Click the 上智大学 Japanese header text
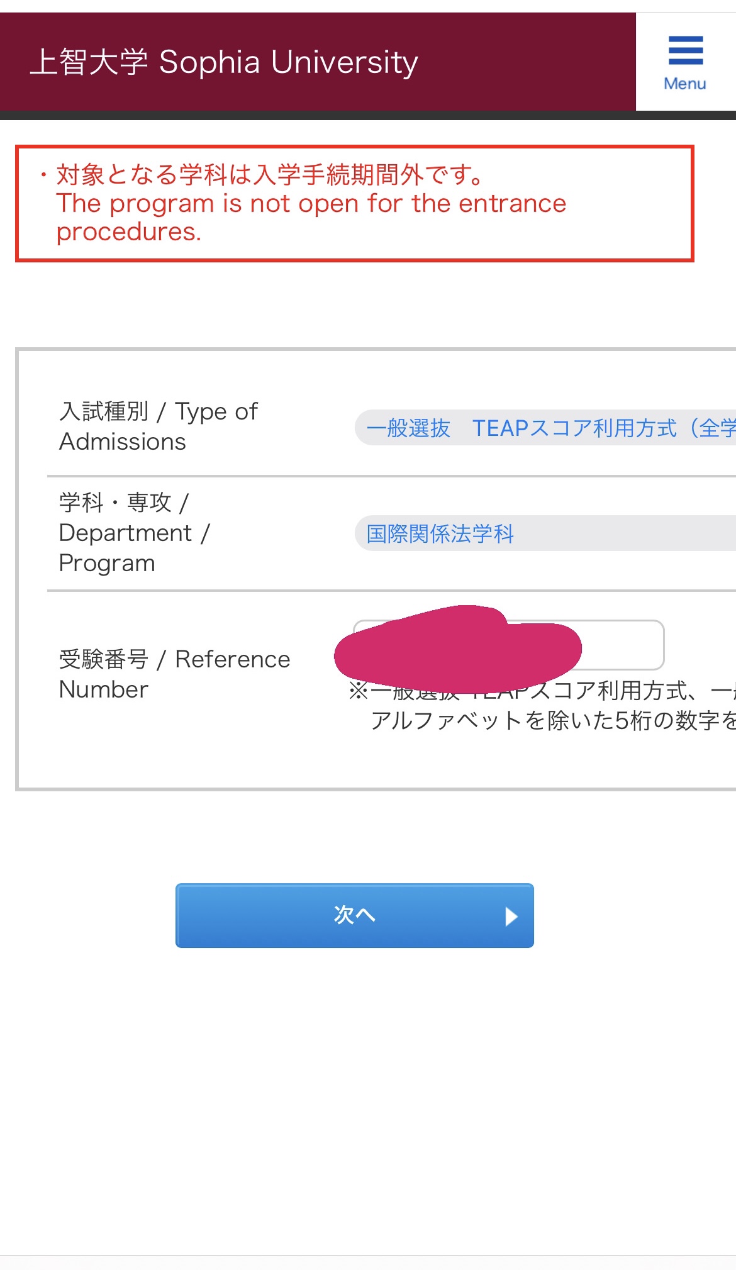 [89, 62]
